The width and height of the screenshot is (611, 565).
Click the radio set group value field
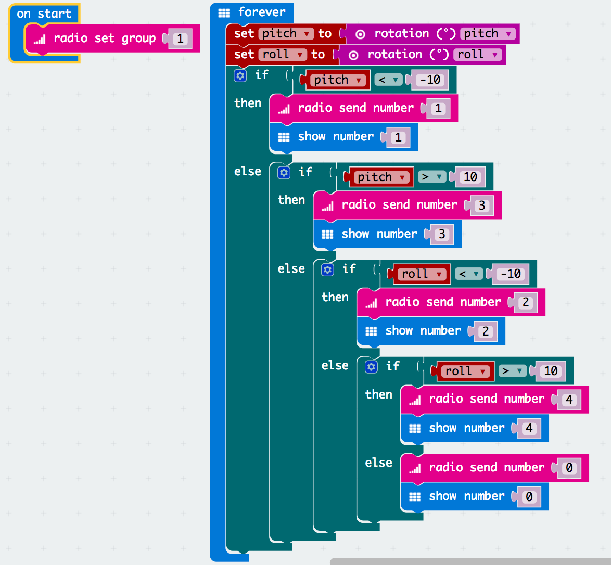click(x=180, y=39)
